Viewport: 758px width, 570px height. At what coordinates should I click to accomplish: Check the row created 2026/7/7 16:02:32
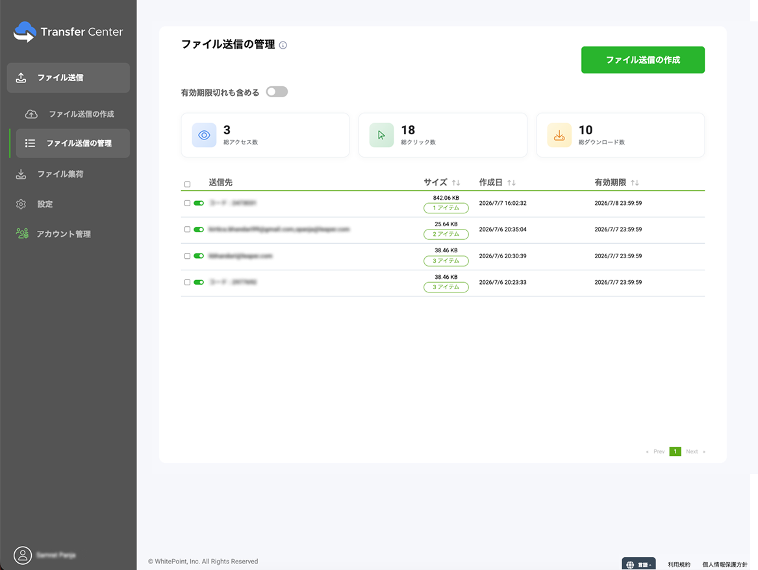pos(188,203)
